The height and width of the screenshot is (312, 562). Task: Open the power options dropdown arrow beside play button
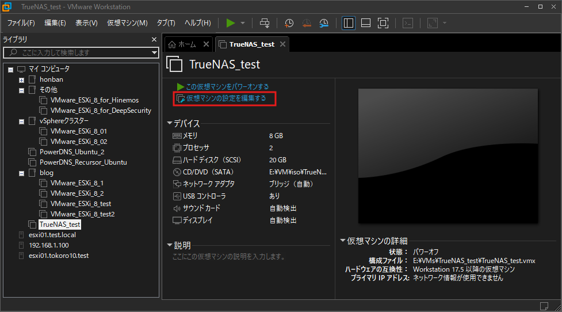click(243, 23)
